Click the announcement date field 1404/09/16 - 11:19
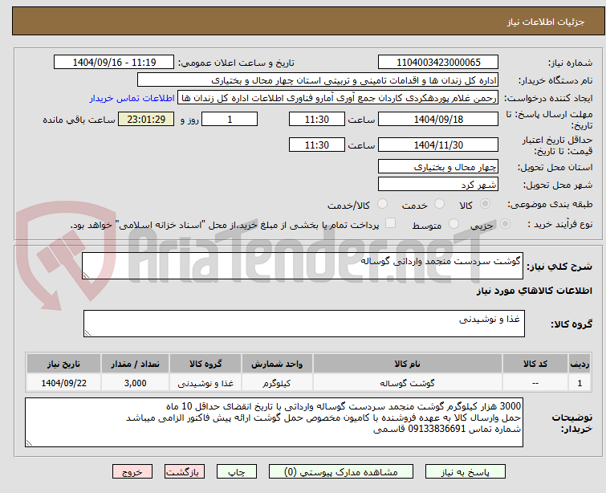This screenshot has width=606, height=493. click(x=114, y=63)
